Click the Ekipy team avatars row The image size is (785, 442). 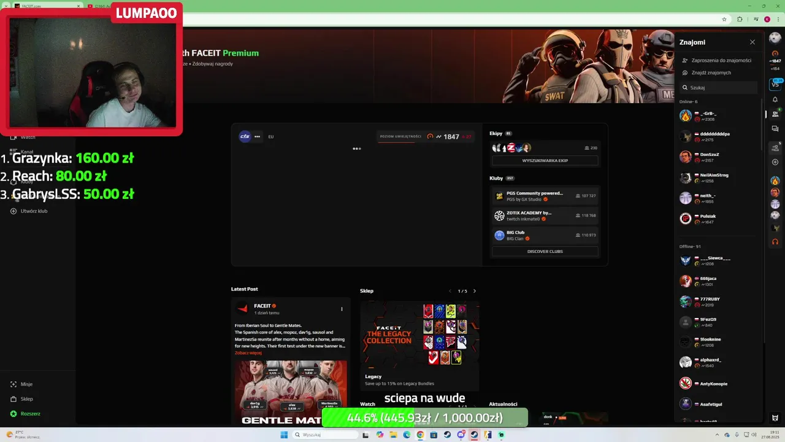pos(511,148)
